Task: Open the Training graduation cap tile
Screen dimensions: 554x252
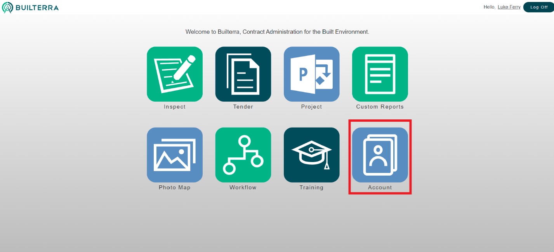Action: coord(311,155)
